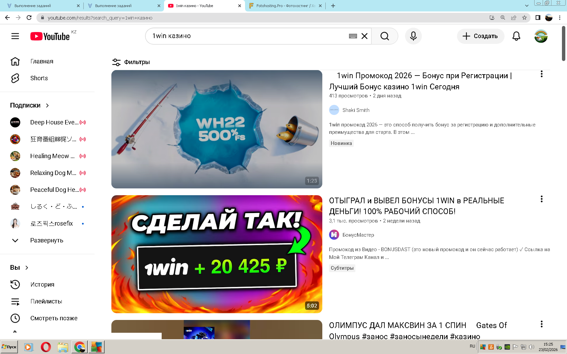Screen dimensions: 567x354
Task: Open the zoom magnifier in address bar
Action: coord(503,18)
